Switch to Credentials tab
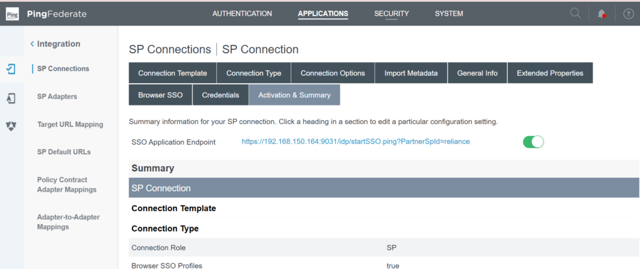 (221, 95)
